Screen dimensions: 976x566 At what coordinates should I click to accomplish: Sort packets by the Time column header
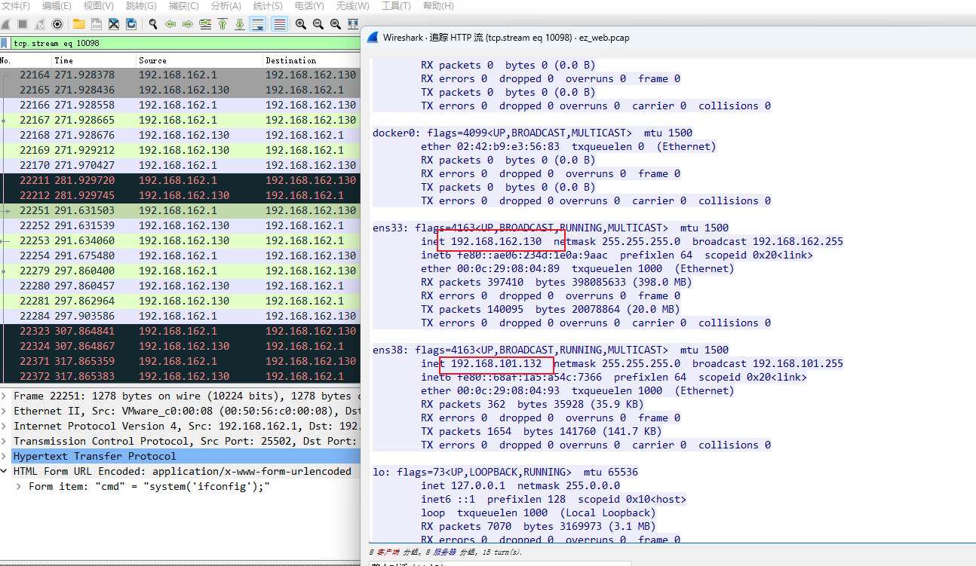tap(94, 60)
